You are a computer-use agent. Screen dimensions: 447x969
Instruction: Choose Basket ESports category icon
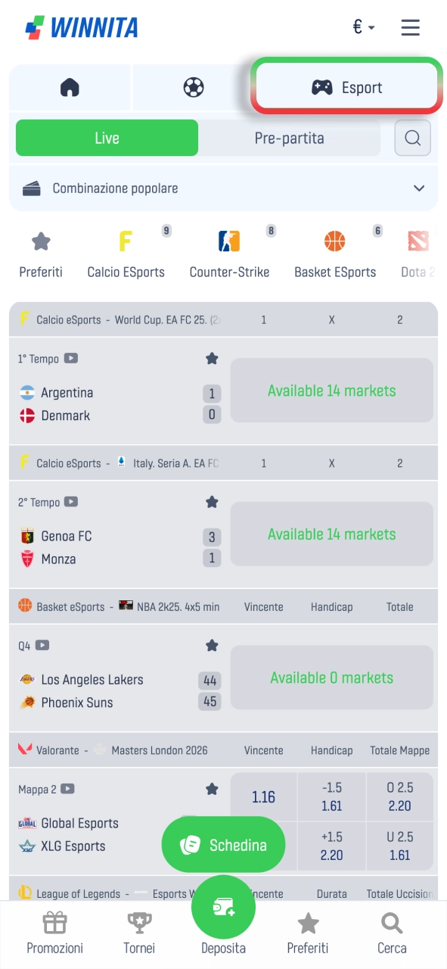click(x=334, y=241)
